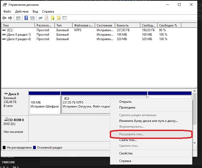The height and width of the screenshot is (168, 202).
Task: Click the 237,85 ГБ capacity cell
Action: click(x=123, y=30)
